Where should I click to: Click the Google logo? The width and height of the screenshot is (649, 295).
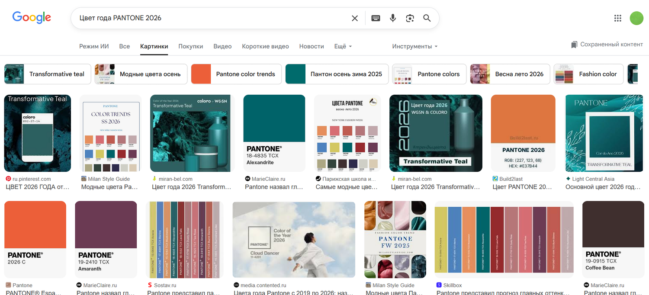(x=32, y=17)
